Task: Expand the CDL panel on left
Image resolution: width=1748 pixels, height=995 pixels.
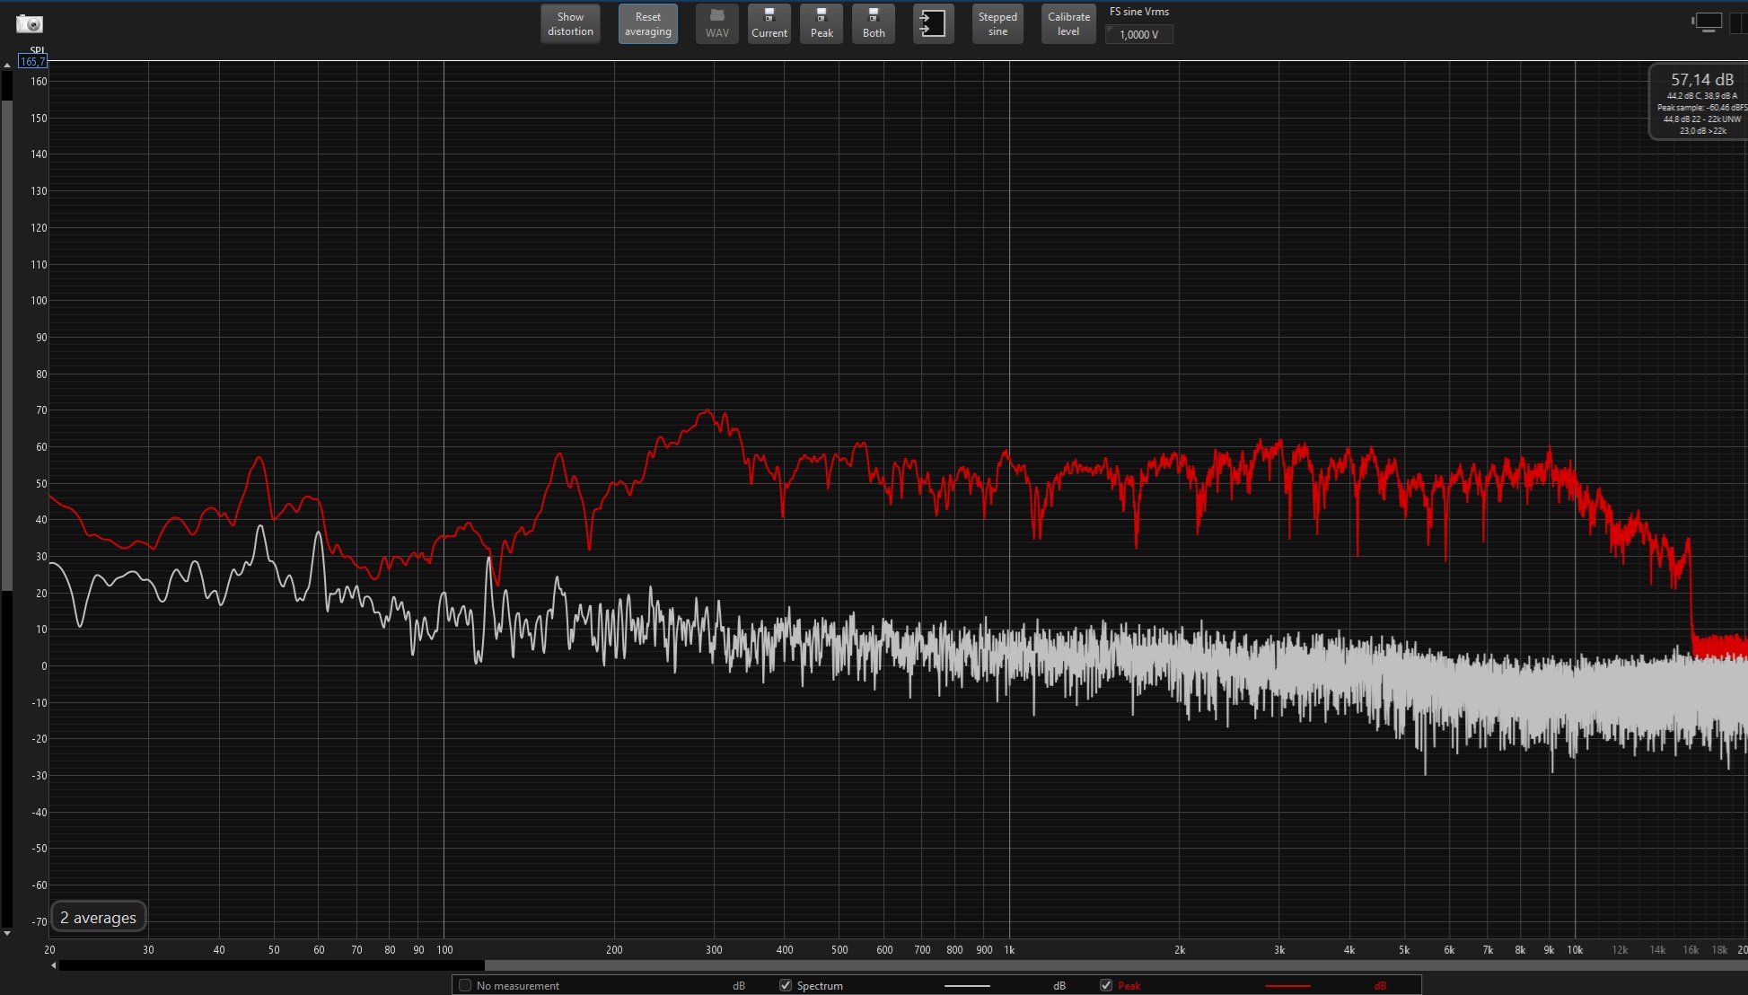Action: [7, 66]
